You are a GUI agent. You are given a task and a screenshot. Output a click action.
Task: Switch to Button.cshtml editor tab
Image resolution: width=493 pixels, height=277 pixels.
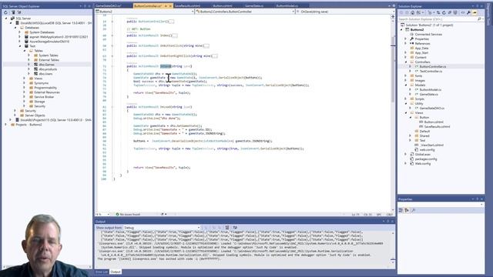pyautogui.click(x=223, y=5)
